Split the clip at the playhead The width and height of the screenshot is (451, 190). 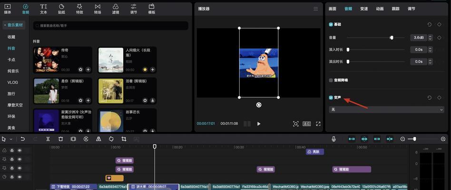[x=48, y=139]
